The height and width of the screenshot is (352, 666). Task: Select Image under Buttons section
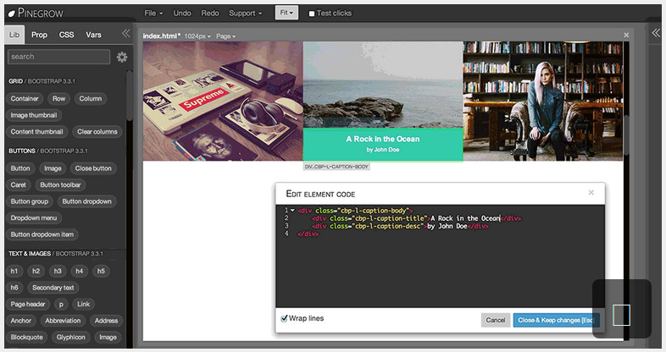[53, 168]
